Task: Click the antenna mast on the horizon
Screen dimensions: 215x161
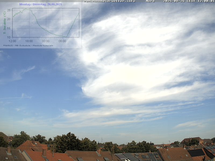Action: coord(102,140)
